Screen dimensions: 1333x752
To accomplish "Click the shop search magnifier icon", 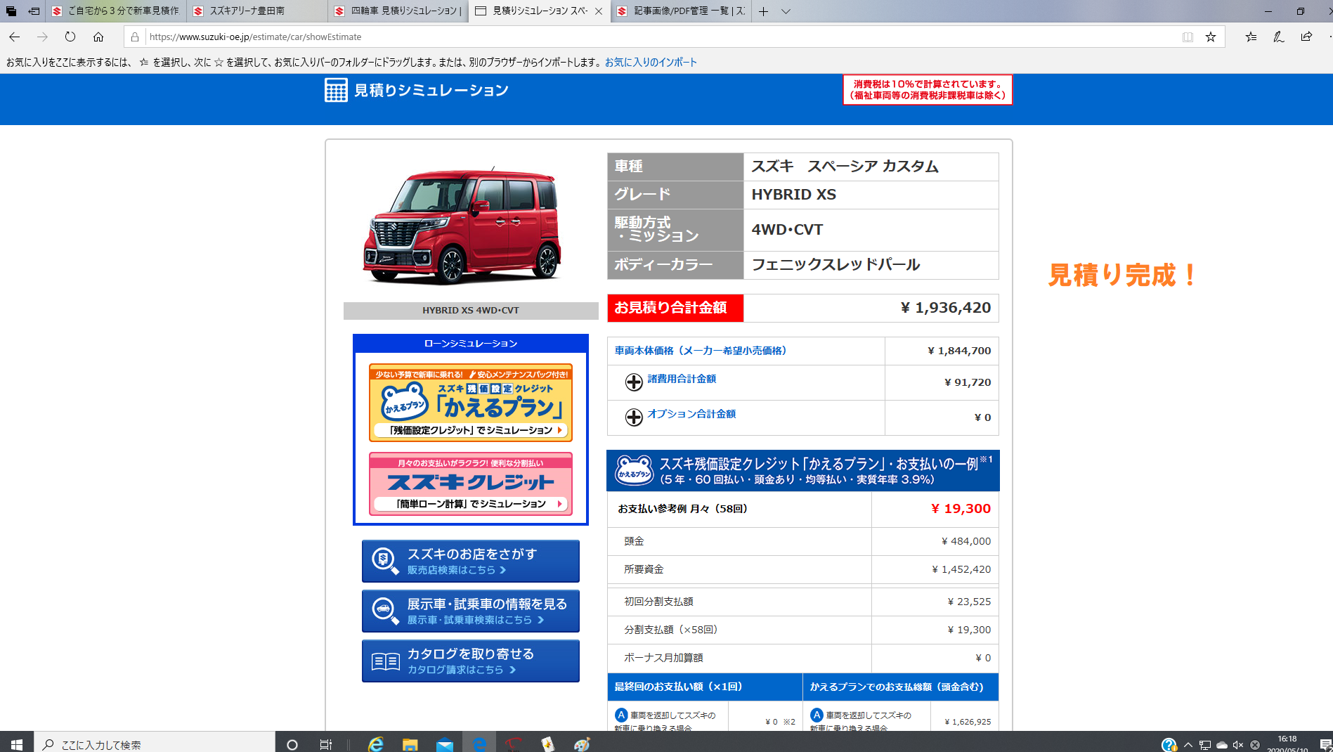I will pyautogui.click(x=385, y=561).
